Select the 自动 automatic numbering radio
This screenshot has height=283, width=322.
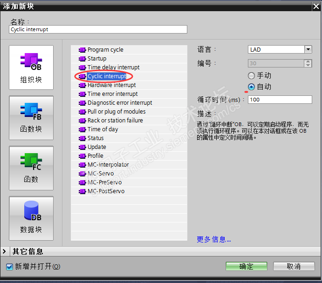(x=251, y=87)
